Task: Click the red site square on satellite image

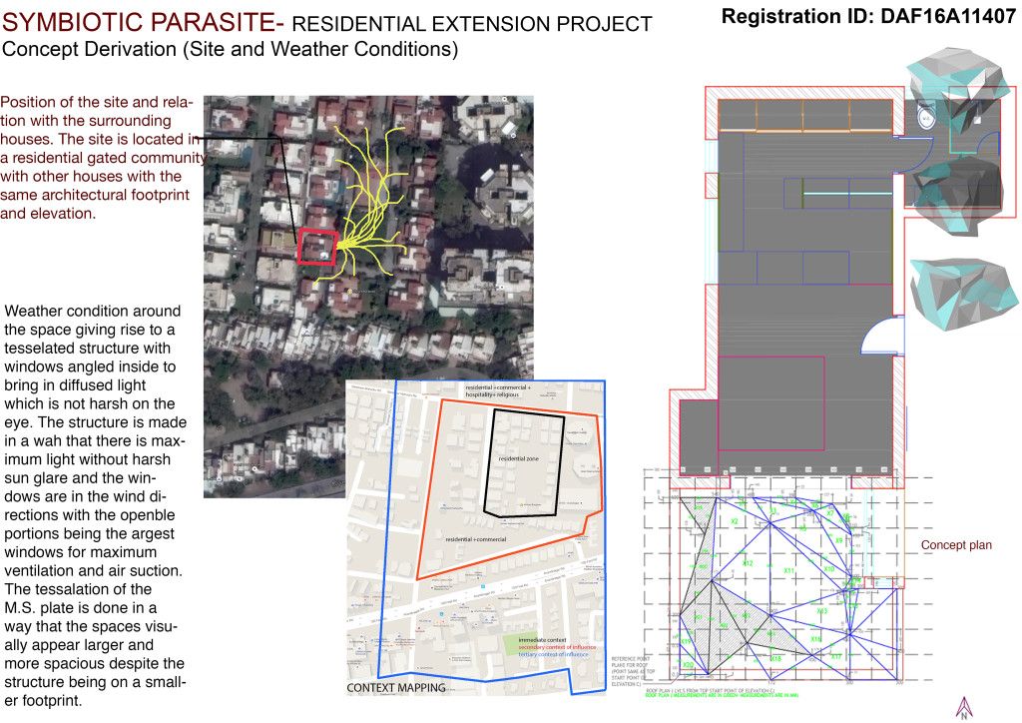Action: [x=317, y=247]
